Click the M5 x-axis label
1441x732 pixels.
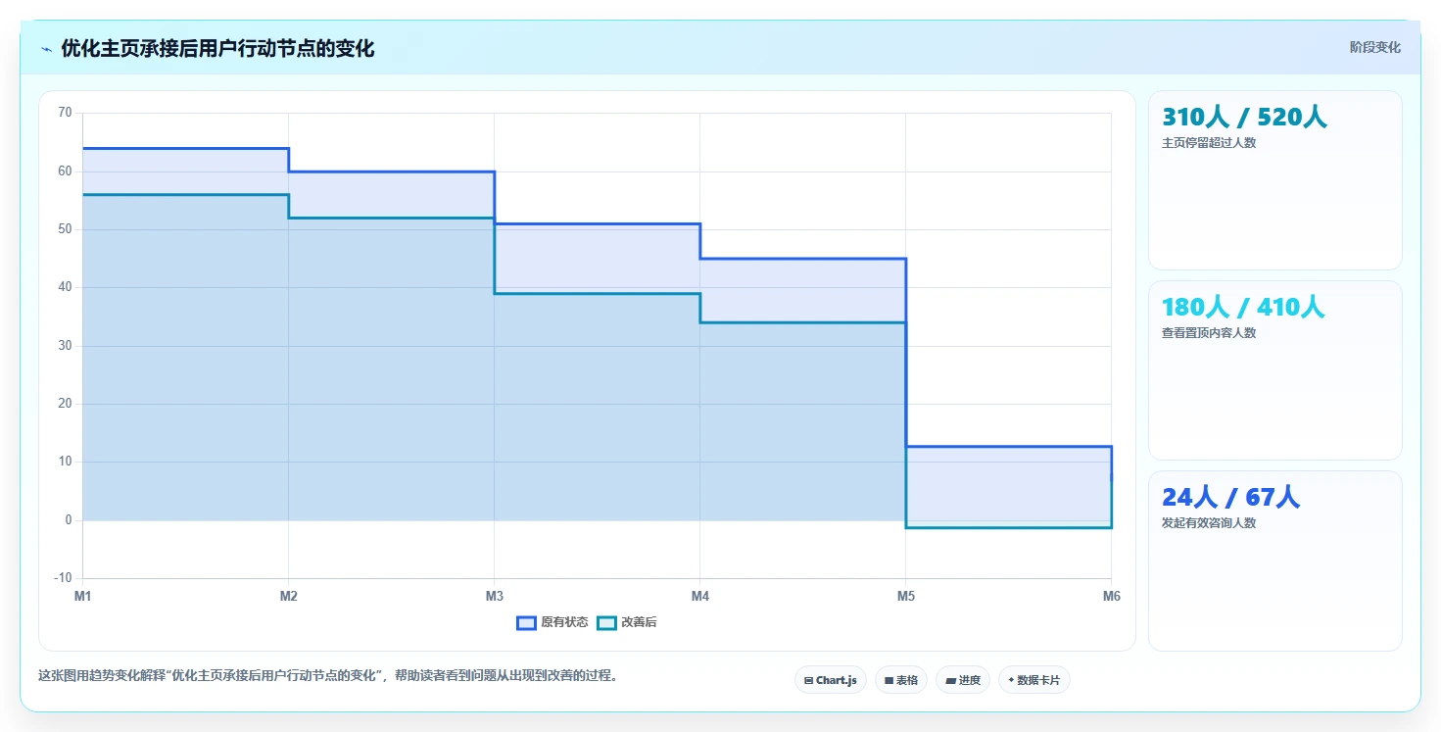pos(905,596)
